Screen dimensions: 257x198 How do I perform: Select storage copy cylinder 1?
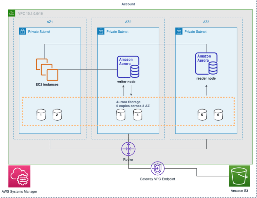[x=41, y=115]
